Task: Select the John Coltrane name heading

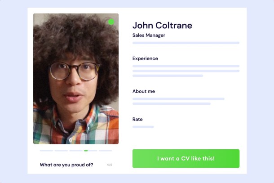Action: 162,25
